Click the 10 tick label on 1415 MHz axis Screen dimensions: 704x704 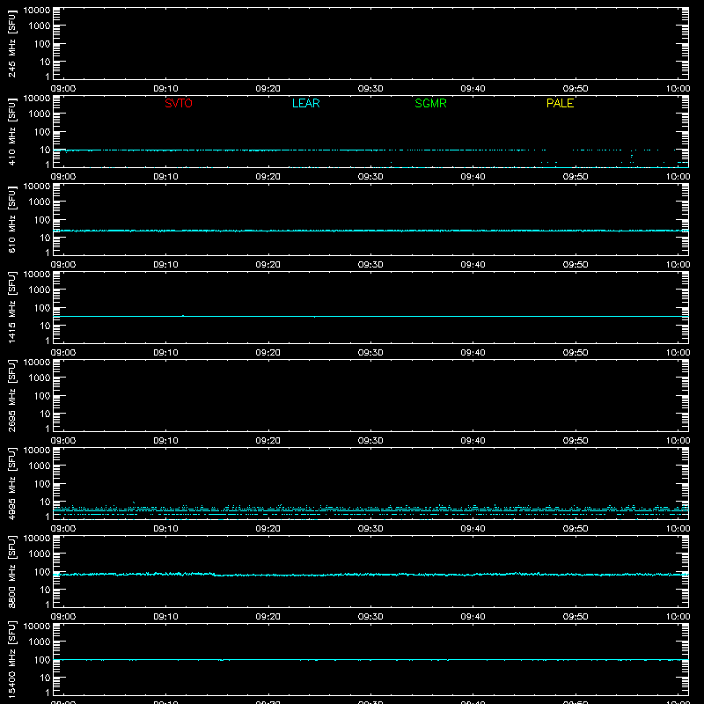coord(45,326)
